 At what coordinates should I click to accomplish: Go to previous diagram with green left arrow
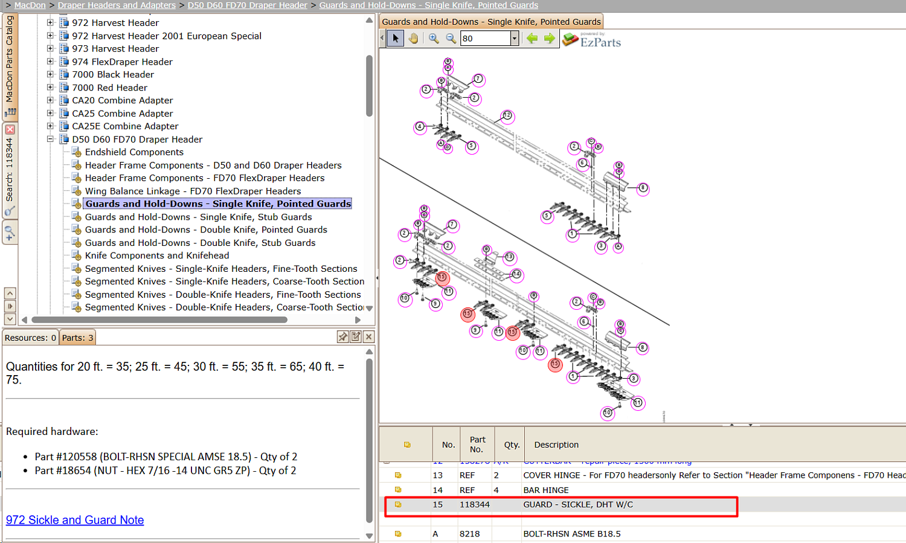pyautogui.click(x=532, y=39)
